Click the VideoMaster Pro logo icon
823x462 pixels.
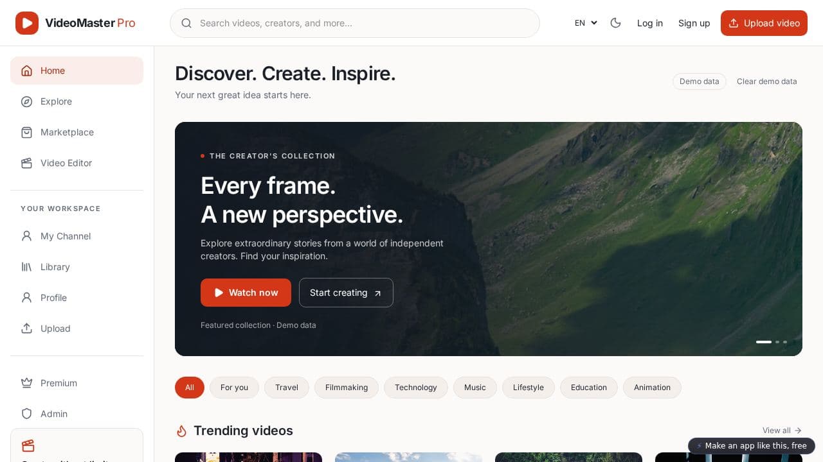[27, 23]
